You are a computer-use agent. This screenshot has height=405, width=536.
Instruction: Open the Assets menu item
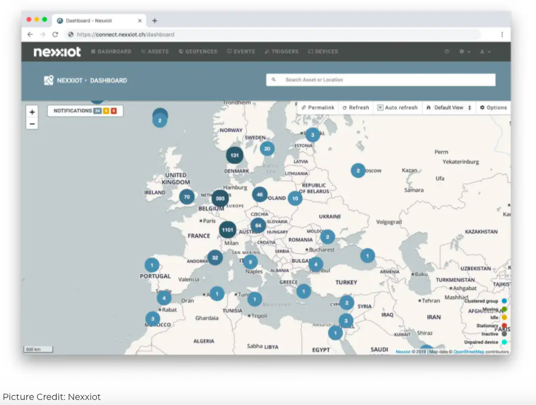click(x=155, y=52)
